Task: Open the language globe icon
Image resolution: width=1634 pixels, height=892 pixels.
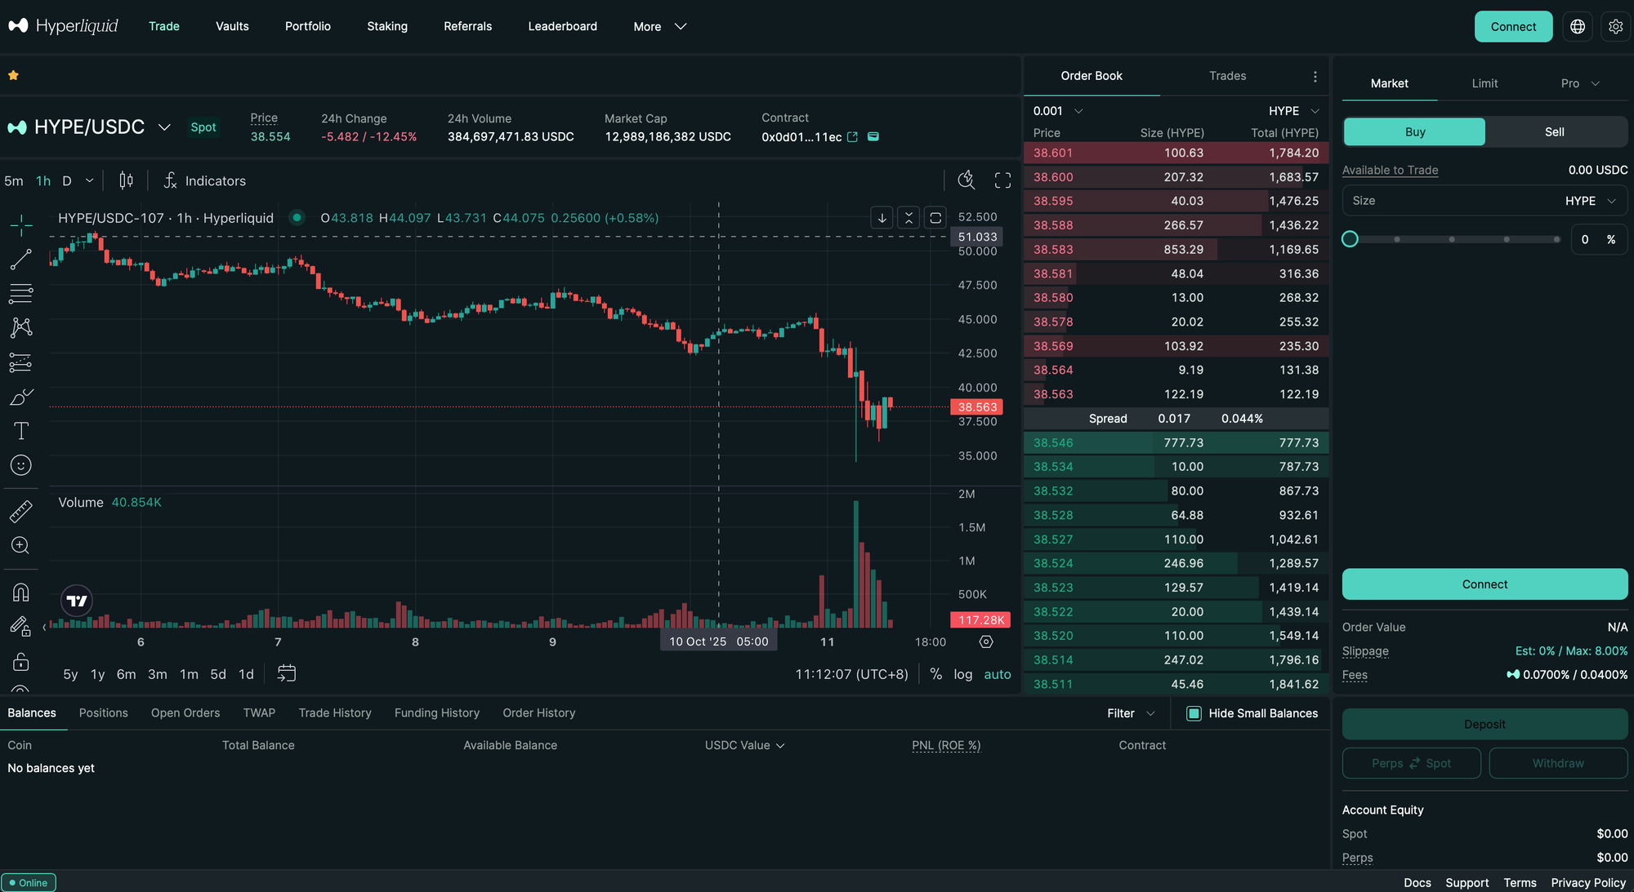Action: (x=1578, y=27)
